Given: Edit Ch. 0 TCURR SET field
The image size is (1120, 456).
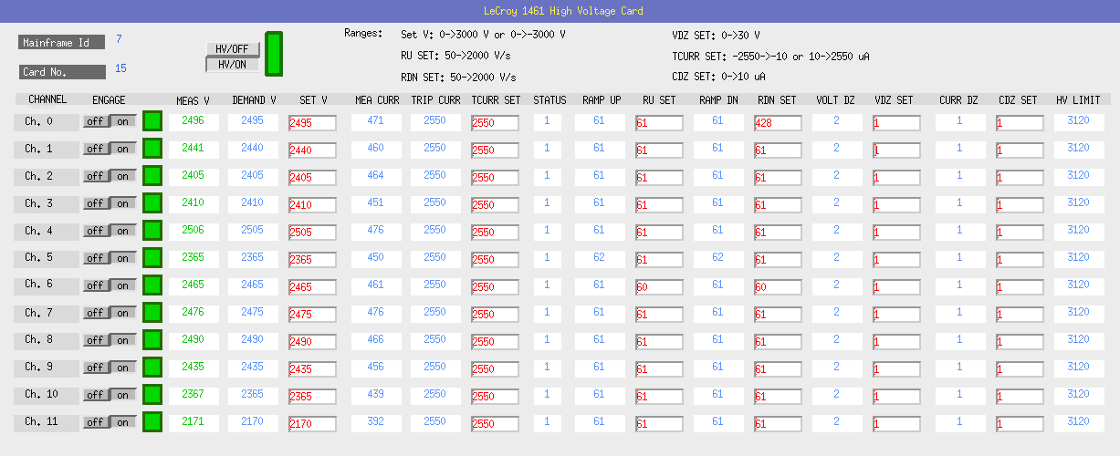Looking at the screenshot, I should click(495, 122).
